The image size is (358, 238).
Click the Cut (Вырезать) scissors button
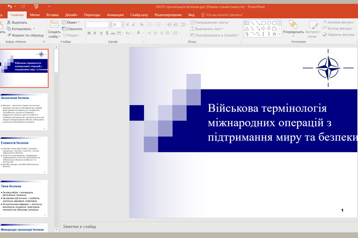(x=17, y=23)
